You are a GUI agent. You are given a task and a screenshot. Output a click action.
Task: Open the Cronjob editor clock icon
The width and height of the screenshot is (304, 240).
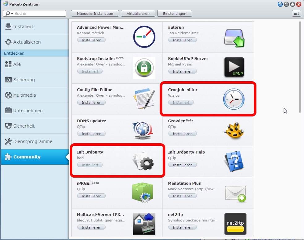pos(234,99)
